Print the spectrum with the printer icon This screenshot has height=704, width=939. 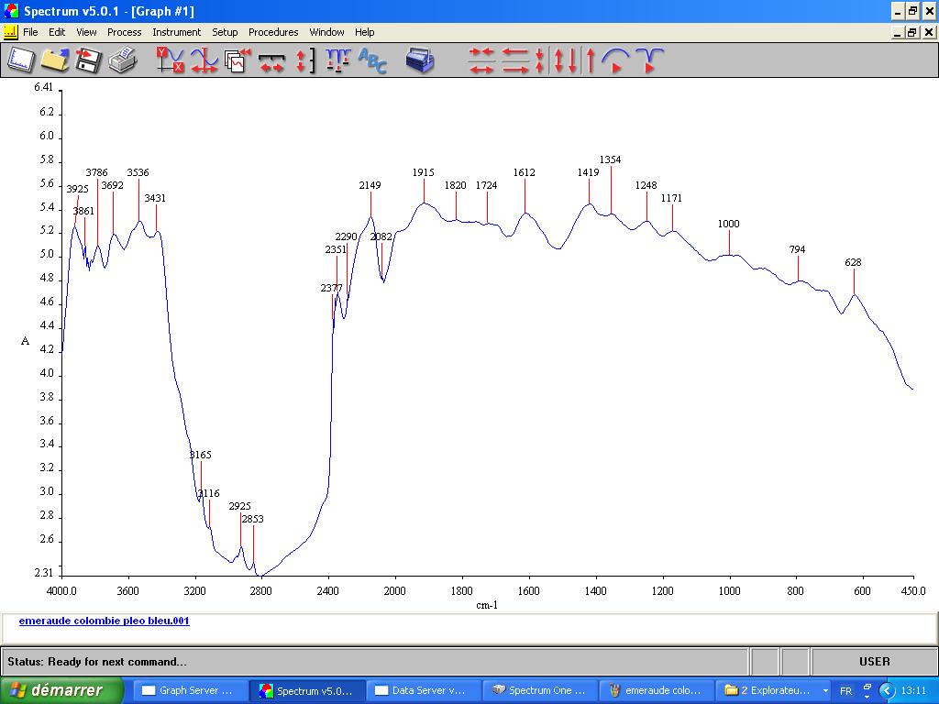(x=122, y=60)
